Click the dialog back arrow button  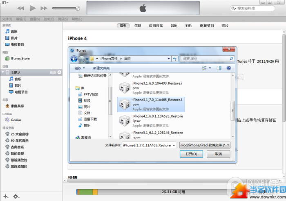click(74, 59)
